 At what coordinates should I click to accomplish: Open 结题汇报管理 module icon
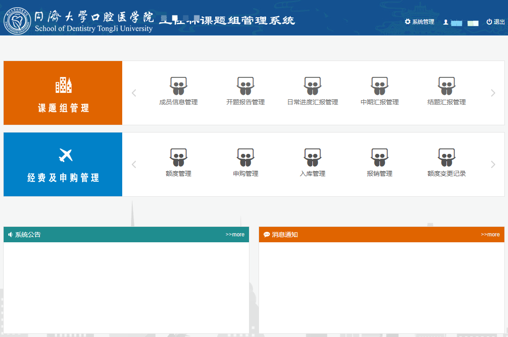pyautogui.click(x=446, y=87)
